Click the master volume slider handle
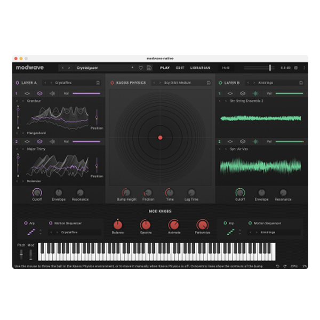The image size is (320, 320). pos(270,68)
